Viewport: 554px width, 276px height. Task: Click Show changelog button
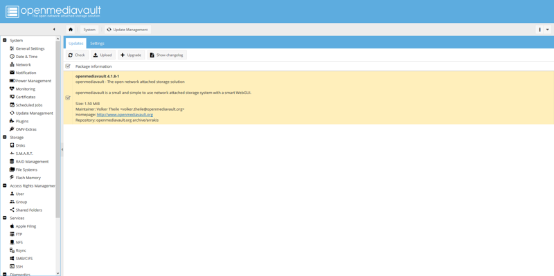(x=167, y=55)
